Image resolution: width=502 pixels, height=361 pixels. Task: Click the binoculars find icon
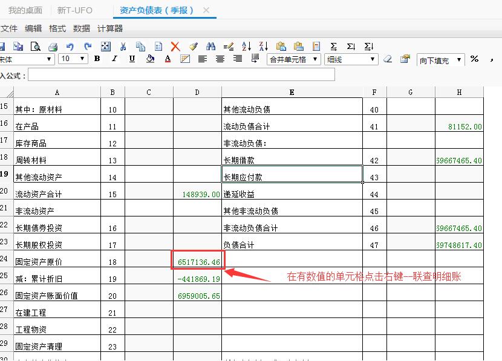211,47
